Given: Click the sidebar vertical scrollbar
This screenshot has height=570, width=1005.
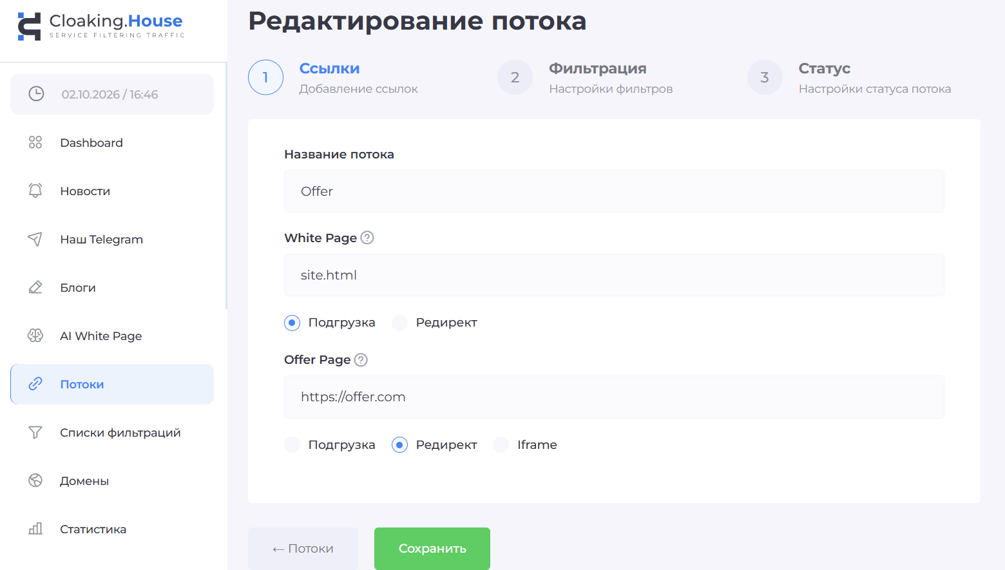Looking at the screenshot, I should coord(226,185).
